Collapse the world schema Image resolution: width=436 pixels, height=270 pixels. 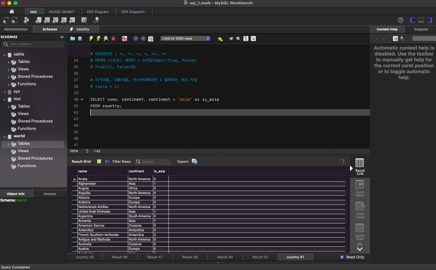(x=5, y=136)
